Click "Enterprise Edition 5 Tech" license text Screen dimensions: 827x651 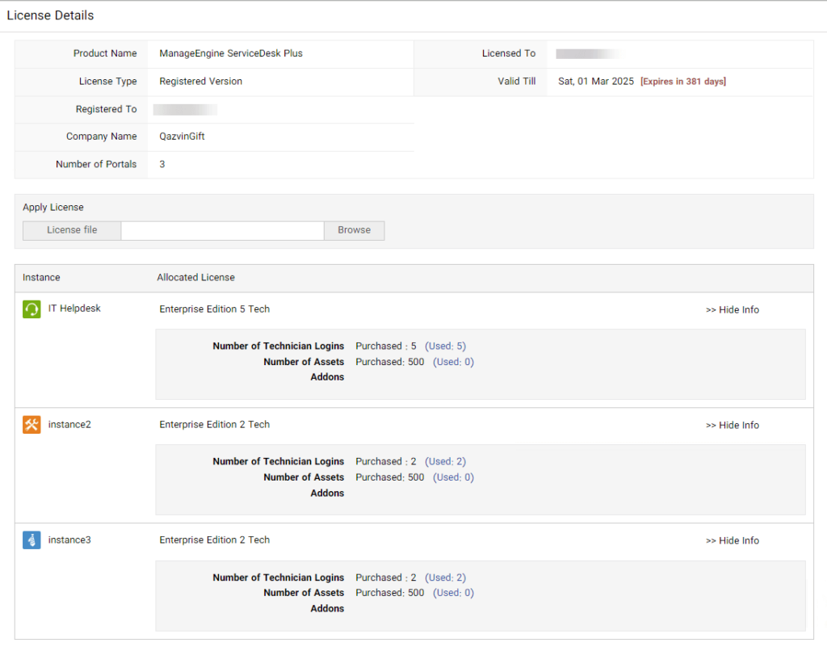point(215,309)
